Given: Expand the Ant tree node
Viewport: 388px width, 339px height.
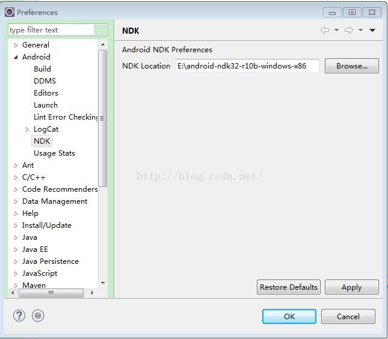Looking at the screenshot, I should pos(16,165).
